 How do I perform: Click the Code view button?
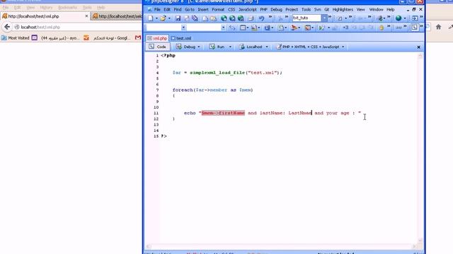pos(158,47)
